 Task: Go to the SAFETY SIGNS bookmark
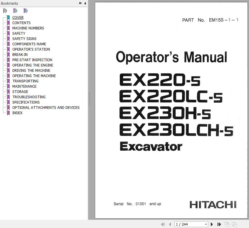(x=24, y=39)
